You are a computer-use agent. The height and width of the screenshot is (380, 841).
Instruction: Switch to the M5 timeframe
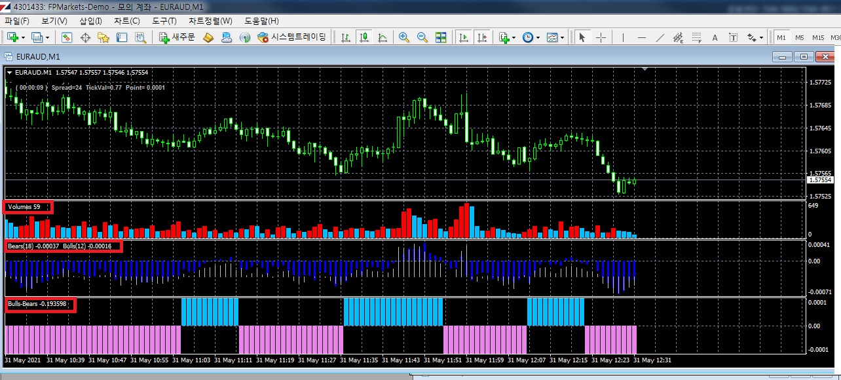799,37
